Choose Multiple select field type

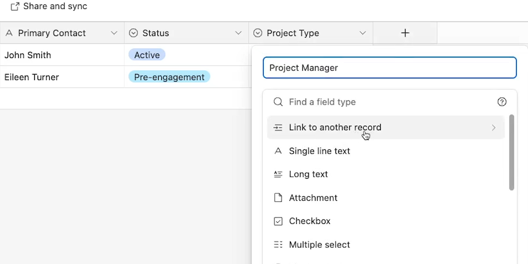click(x=386, y=244)
